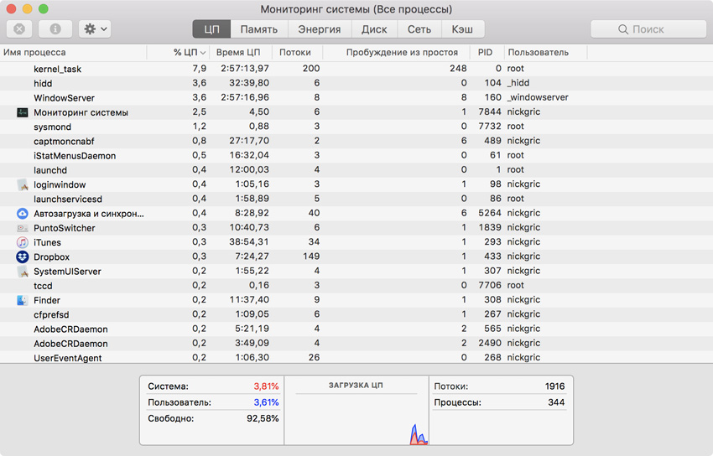Open the gear actions dropdown
The width and height of the screenshot is (713, 456).
94,28
